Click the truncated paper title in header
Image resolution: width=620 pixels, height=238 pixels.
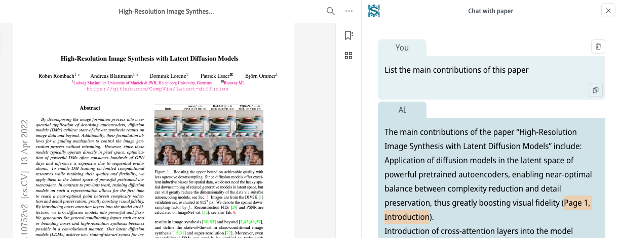tap(166, 11)
